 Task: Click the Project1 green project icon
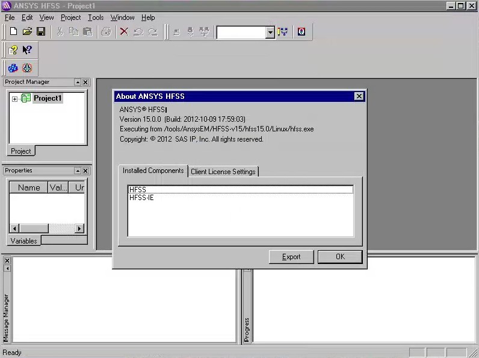tap(26, 98)
